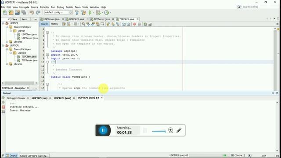Open the Debugger Console output tab

[16, 98]
